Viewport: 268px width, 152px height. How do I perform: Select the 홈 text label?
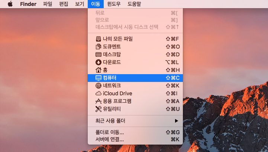[105, 70]
